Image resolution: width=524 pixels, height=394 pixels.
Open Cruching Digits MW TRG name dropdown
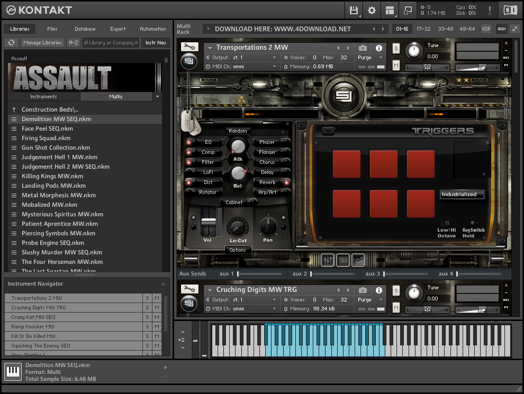(x=210, y=290)
